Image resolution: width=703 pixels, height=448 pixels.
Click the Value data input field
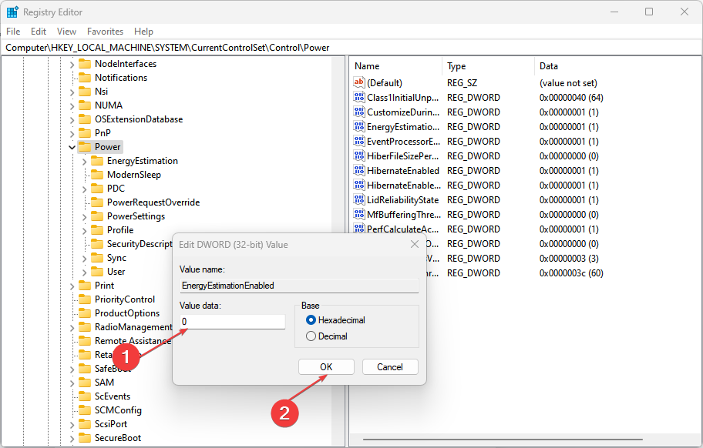click(x=232, y=321)
